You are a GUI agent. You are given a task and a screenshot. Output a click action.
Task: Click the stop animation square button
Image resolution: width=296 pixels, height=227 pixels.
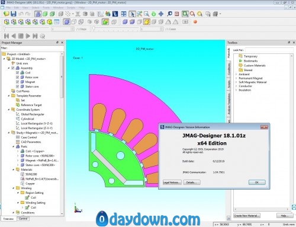pyautogui.click(x=21, y=36)
